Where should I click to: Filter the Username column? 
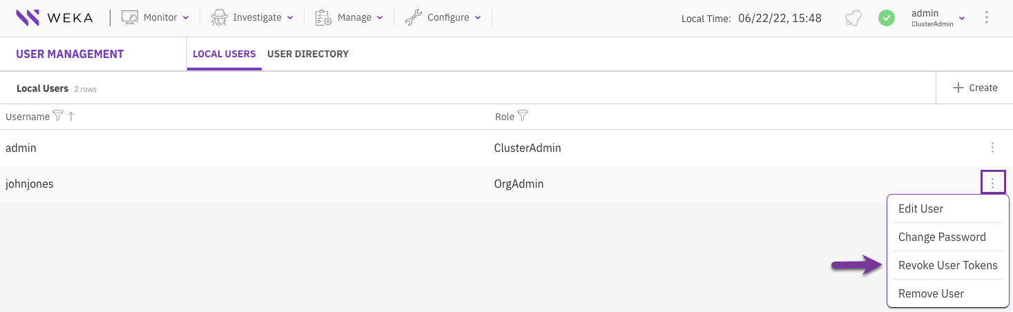pyautogui.click(x=58, y=117)
